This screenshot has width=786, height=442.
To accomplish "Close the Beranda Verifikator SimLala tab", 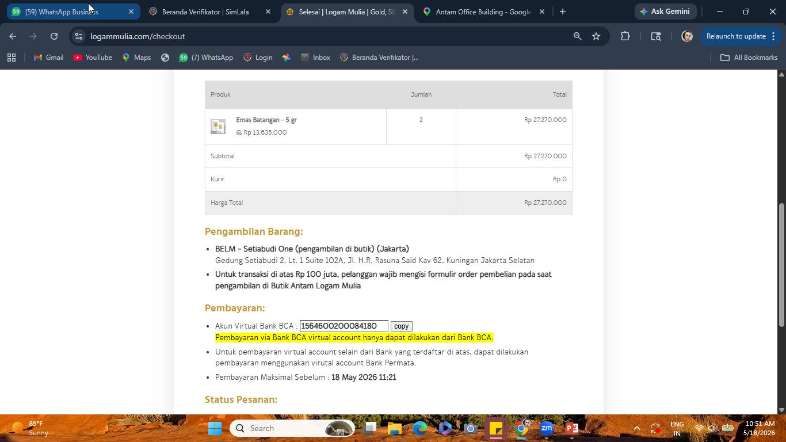I will coord(268,12).
